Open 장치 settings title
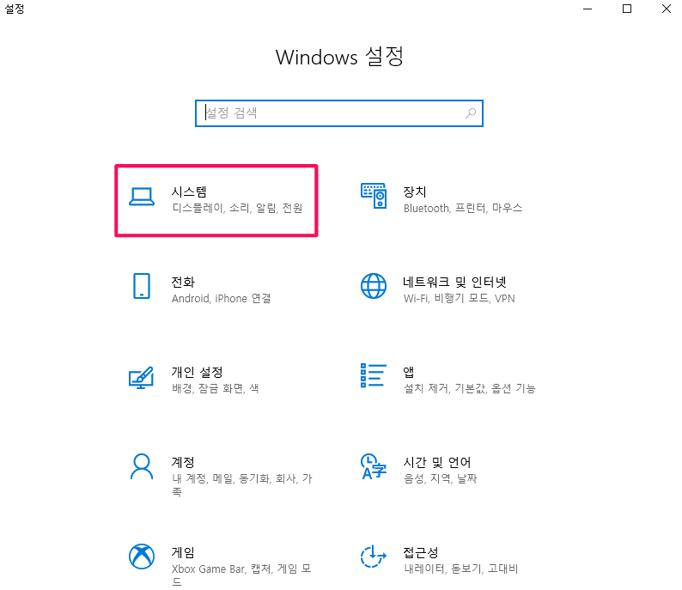682x590 pixels. click(415, 192)
